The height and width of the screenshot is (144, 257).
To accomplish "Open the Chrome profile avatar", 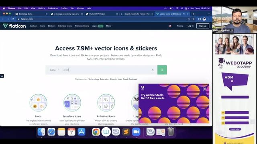I will pos(204,19).
